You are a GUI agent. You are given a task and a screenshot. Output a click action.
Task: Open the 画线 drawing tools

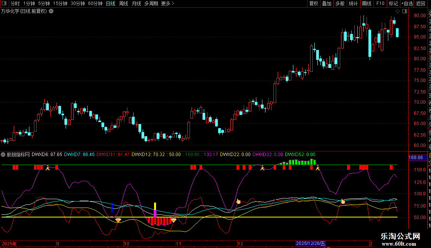click(x=367, y=3)
